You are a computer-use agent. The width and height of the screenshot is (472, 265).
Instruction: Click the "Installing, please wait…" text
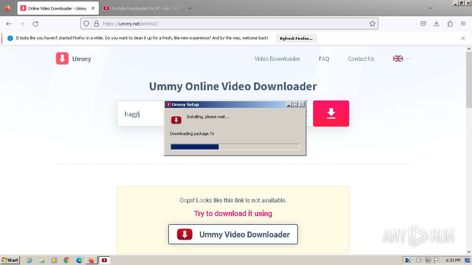click(208, 117)
